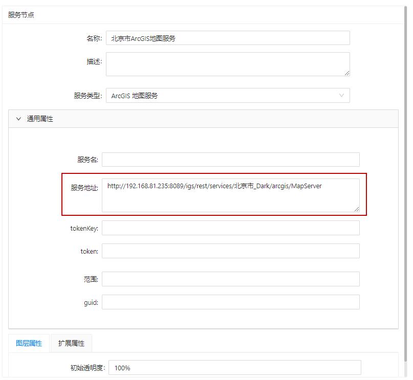This screenshot has width=413, height=380.
Task: Click the 初始透明度 label
Action: (88, 368)
